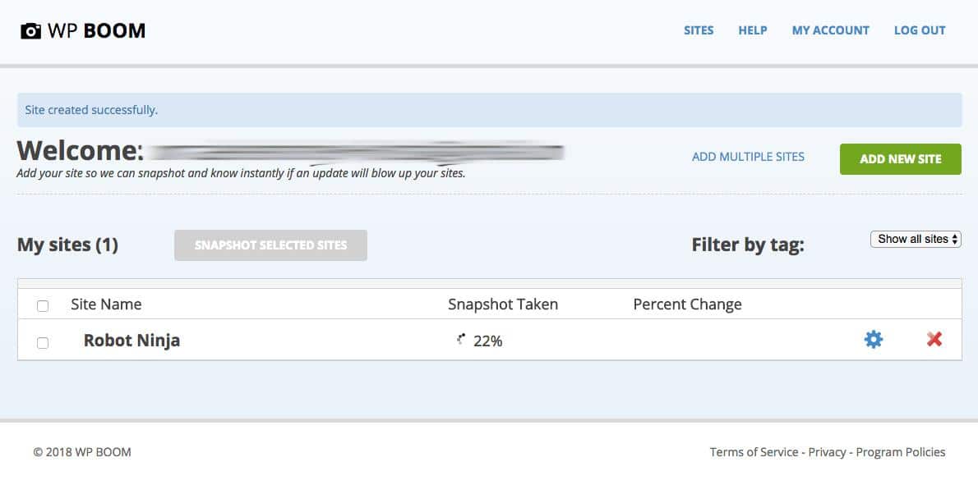Click the WP BOOM camera logo icon

click(x=30, y=31)
